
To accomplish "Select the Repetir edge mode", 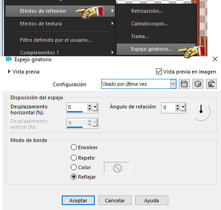I will click(x=74, y=158).
